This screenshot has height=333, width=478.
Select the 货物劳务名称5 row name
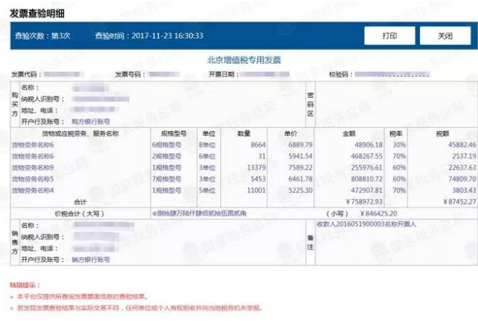[33, 179]
